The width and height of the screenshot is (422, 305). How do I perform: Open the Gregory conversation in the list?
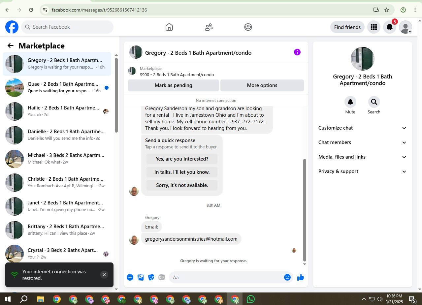coord(57,64)
